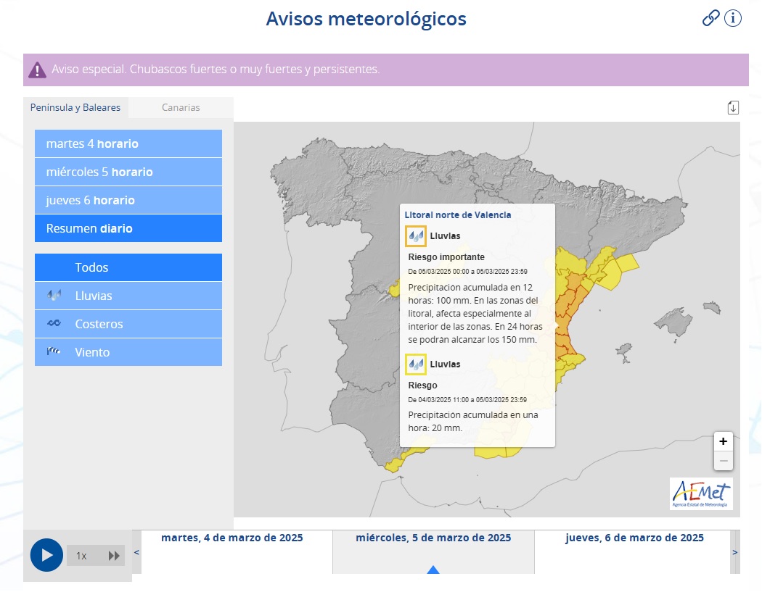762x592 pixels.
Task: Select jueves, 6 de marzo on the timeline
Action: [634, 538]
